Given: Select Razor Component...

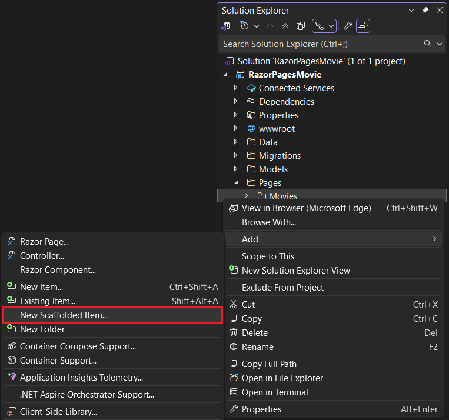Looking at the screenshot, I should 112,270.
